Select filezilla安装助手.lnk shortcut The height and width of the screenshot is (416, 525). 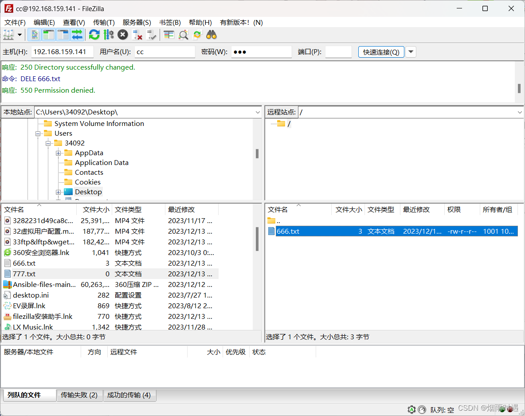[x=110, y=317]
